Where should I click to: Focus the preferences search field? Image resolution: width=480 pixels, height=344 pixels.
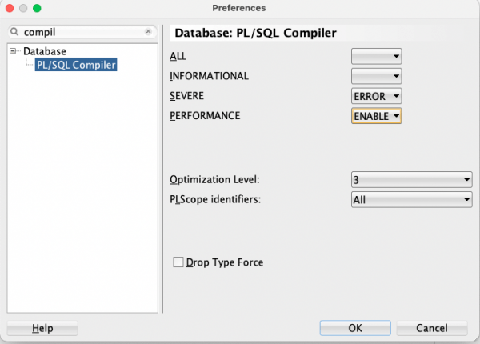pos(82,32)
